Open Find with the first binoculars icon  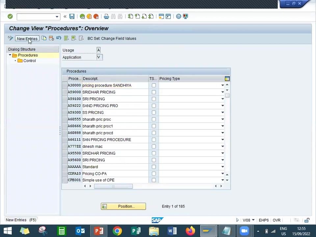pos(113,16)
